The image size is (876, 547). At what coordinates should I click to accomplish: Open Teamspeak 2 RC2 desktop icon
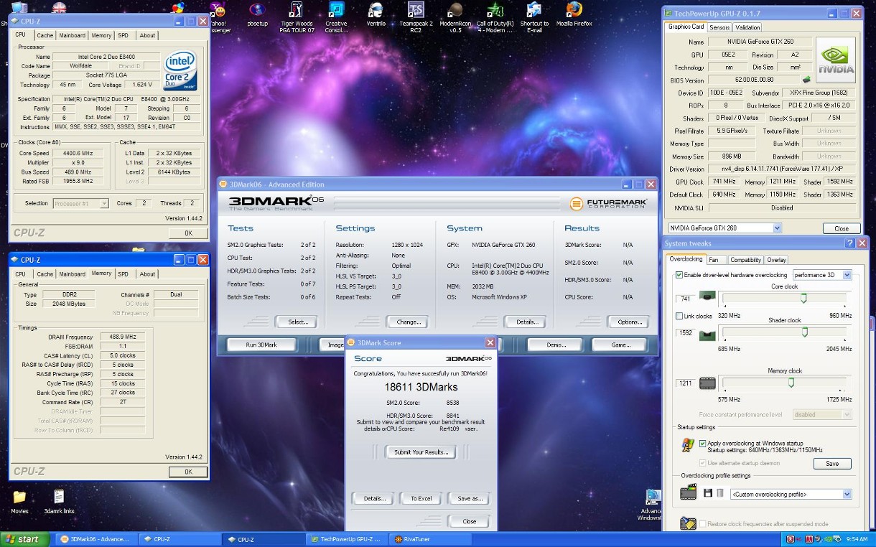[x=416, y=17]
